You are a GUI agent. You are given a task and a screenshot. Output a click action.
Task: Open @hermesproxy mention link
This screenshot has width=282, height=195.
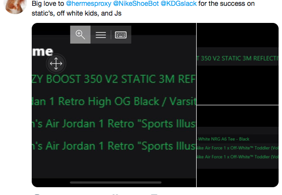pos(89,3)
